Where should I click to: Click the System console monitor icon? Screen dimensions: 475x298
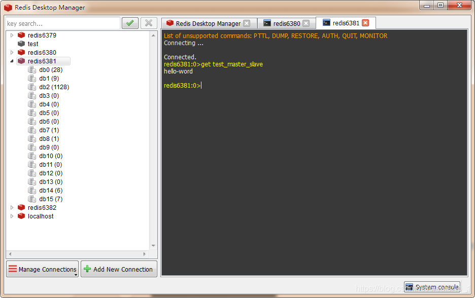click(x=409, y=286)
